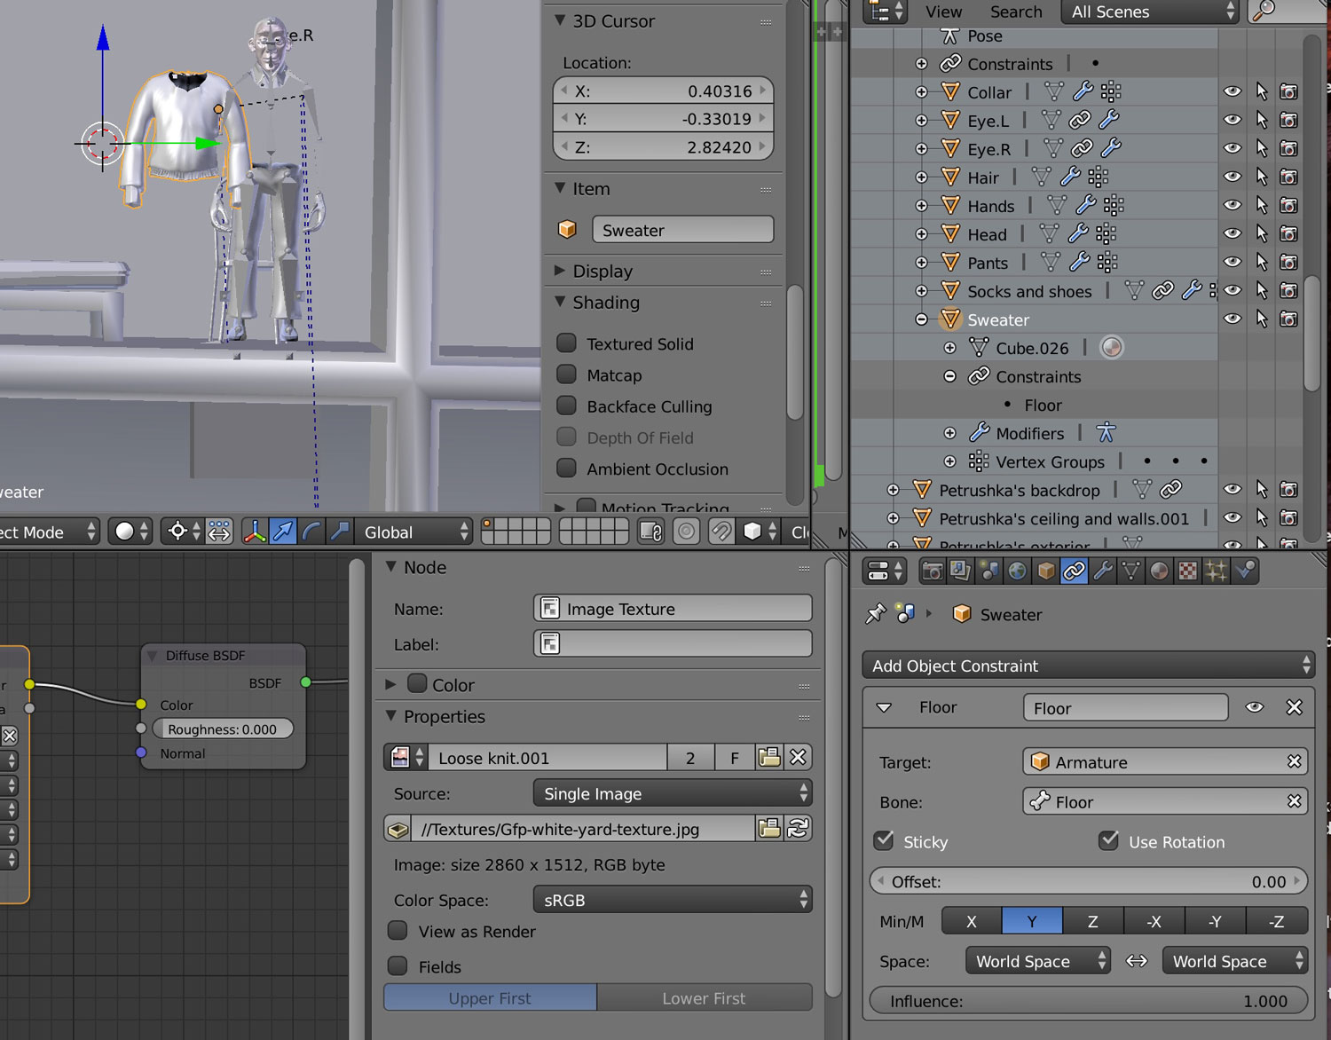Click the node Label input field
1331x1040 pixels.
pyautogui.click(x=673, y=644)
